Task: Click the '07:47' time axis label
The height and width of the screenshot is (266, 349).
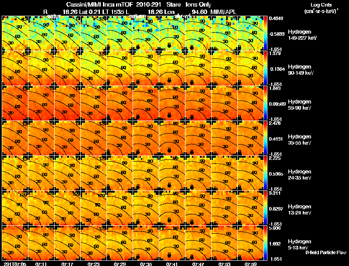Action: (x=198, y=264)
